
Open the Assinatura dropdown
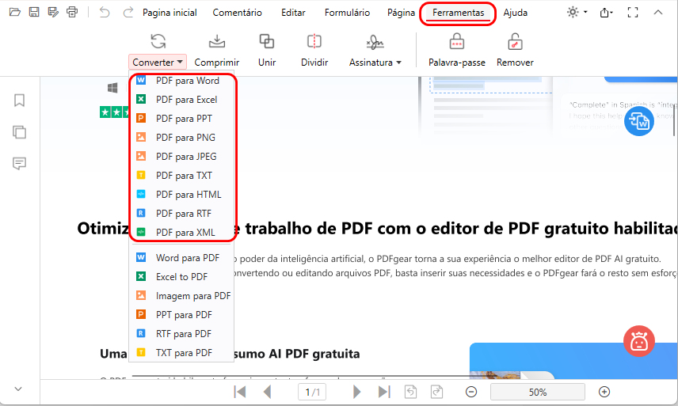pos(375,51)
